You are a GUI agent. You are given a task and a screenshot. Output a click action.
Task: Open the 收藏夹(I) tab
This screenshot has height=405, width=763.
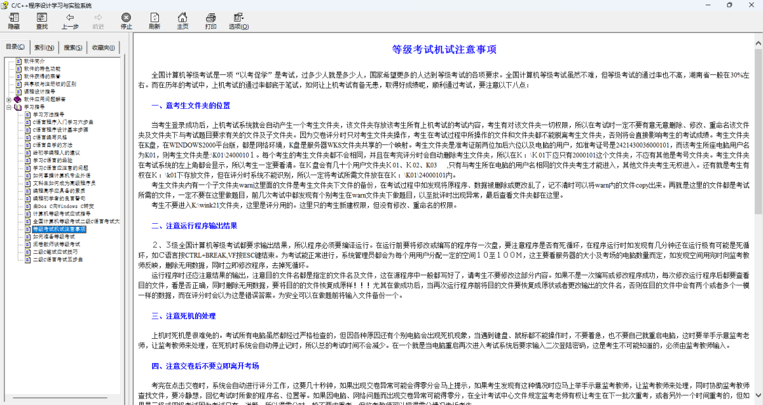click(103, 47)
